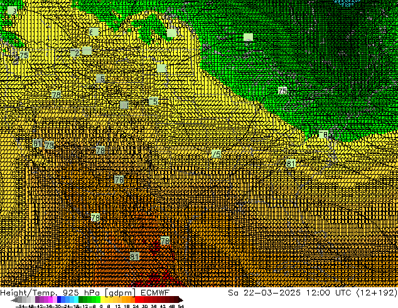This screenshot has height=308, width=398.
Task: Click the cyan swatch in the legend color bar
Action: click(x=76, y=300)
